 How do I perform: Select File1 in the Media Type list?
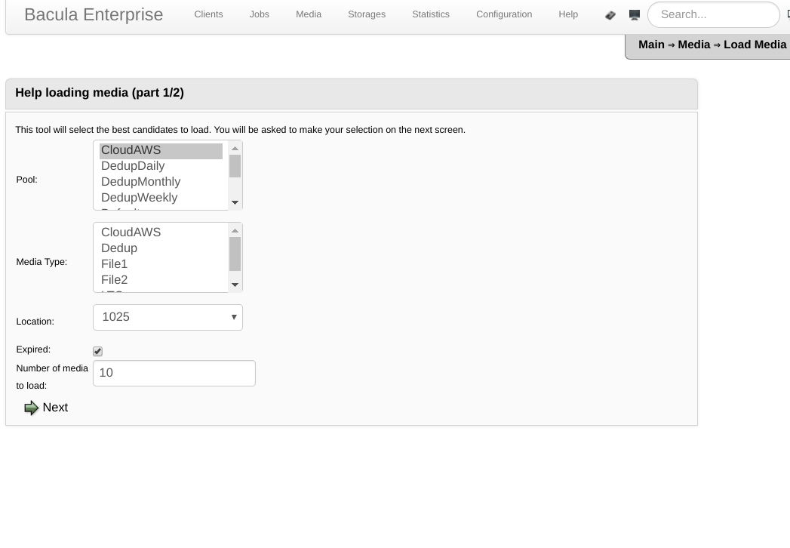click(161, 264)
